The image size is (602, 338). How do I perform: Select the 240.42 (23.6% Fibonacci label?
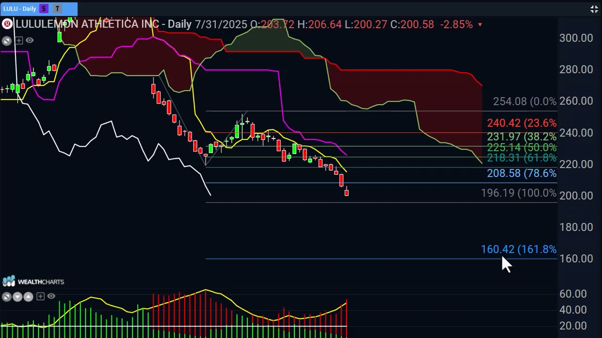pyautogui.click(x=522, y=123)
